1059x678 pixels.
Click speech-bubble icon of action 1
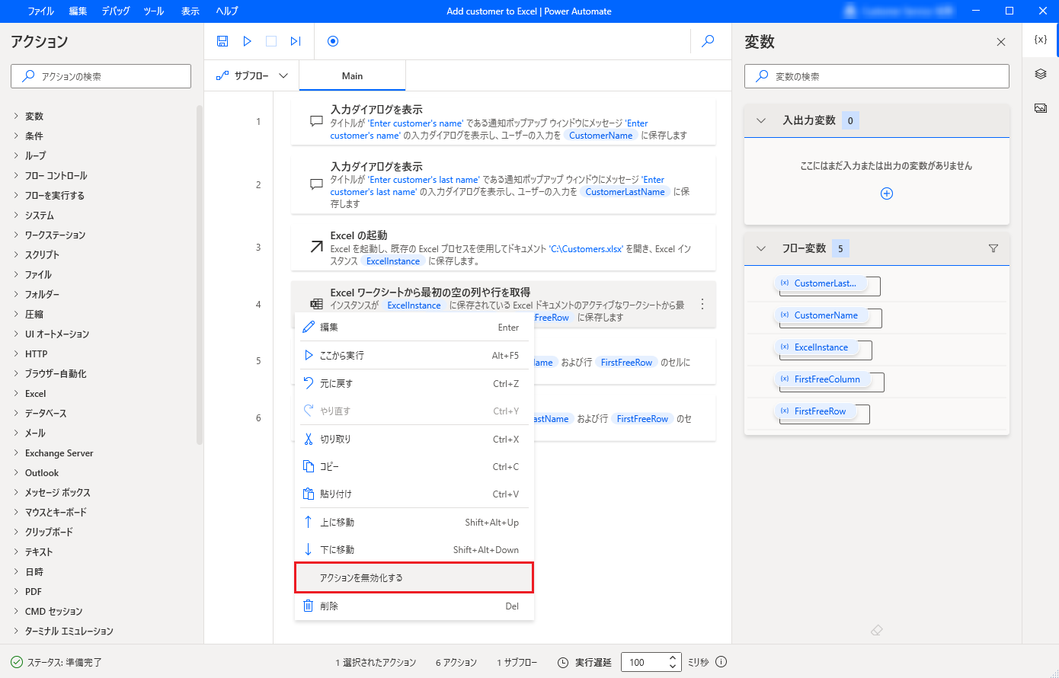tap(317, 122)
